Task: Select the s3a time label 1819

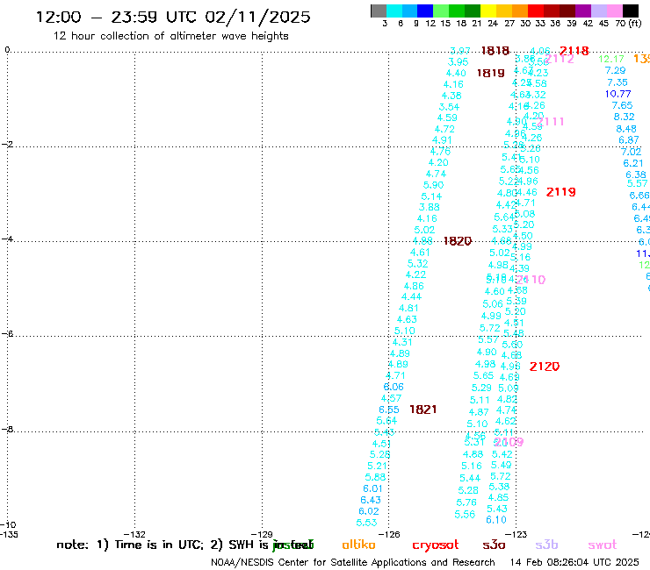Action: [x=491, y=74]
